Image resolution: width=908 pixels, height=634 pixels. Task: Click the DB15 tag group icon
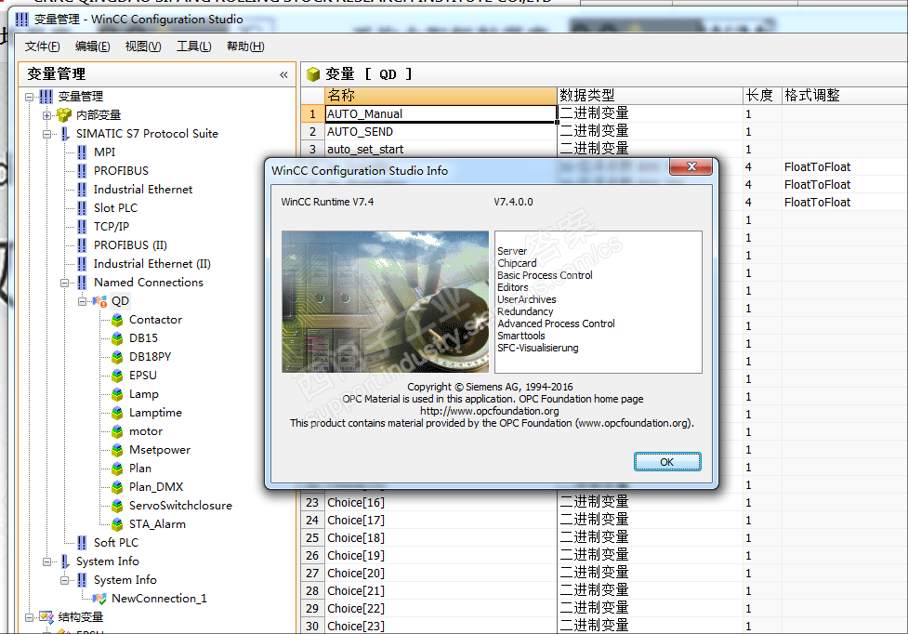117,338
